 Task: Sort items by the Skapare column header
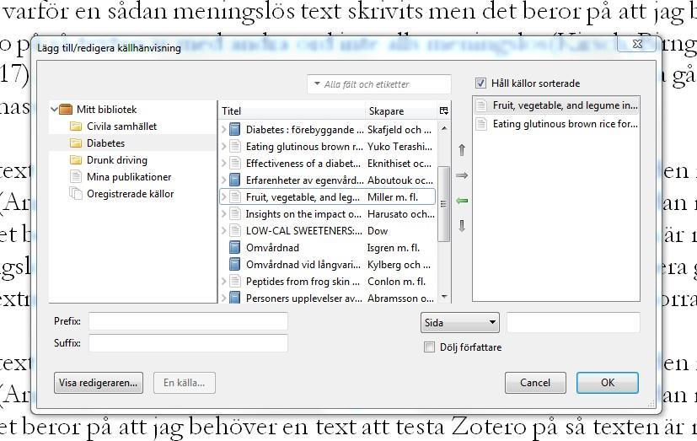coord(401,110)
